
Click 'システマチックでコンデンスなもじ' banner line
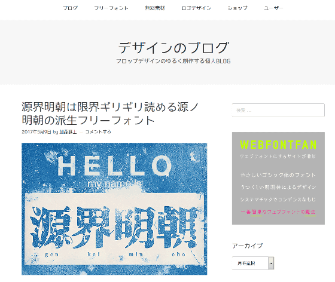(x=278, y=200)
